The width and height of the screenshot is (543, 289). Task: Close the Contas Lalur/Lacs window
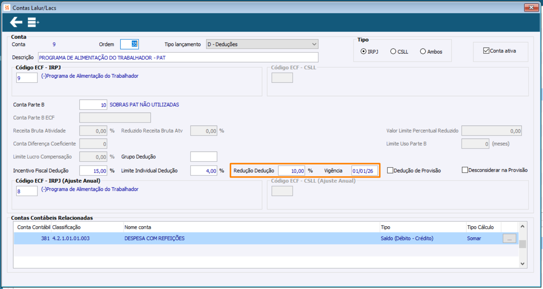[531, 7]
